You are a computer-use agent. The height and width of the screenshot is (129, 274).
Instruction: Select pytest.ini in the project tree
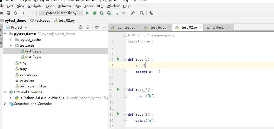click(27, 80)
